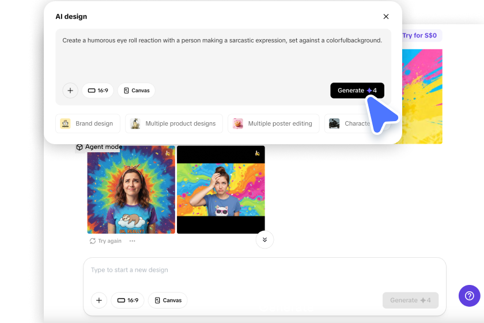Screen dimensions: 484x323
Task: Open the three-dot more options menu
Action: pyautogui.click(x=133, y=241)
